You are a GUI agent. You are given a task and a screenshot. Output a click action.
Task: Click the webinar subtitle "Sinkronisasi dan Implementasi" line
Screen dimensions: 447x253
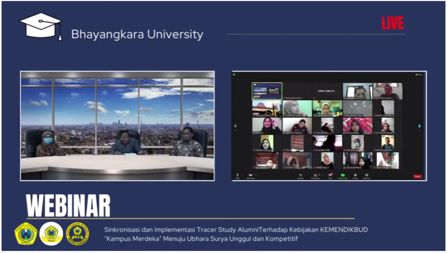coord(236,230)
